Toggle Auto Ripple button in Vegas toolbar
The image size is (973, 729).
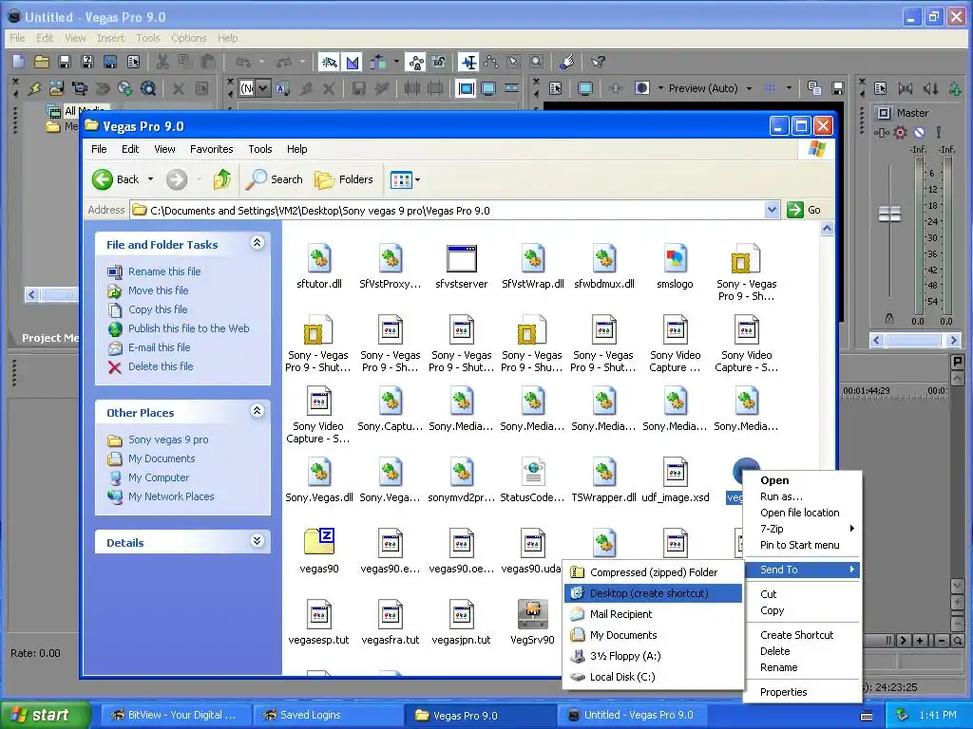[x=377, y=62]
